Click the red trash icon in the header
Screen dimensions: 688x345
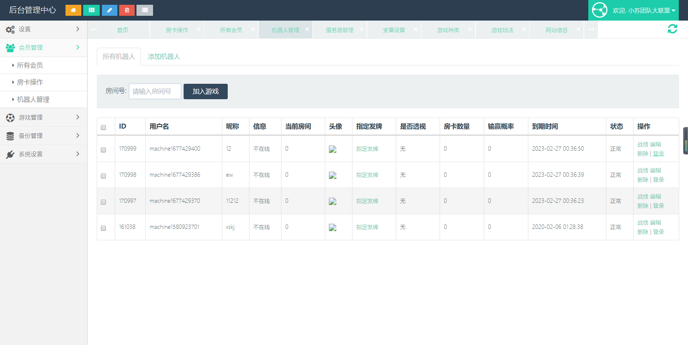click(x=127, y=10)
